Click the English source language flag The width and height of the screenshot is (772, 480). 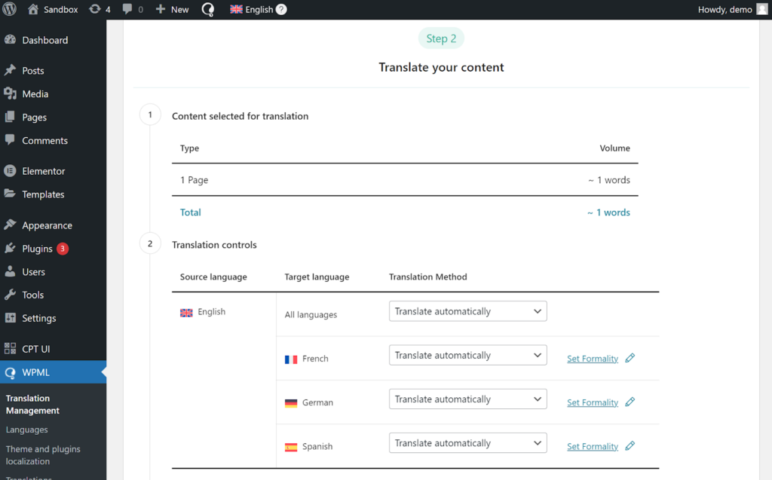click(186, 313)
